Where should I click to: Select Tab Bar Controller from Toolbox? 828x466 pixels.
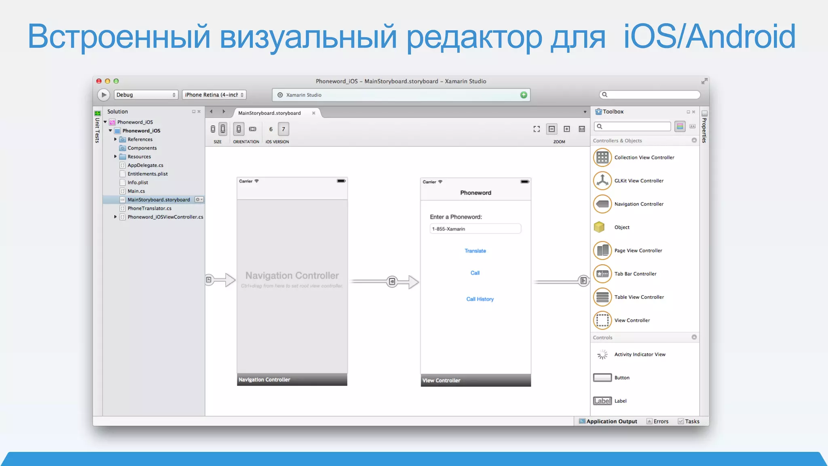pos(644,274)
